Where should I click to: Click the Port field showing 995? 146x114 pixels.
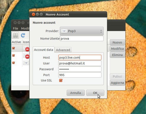pos(80,75)
